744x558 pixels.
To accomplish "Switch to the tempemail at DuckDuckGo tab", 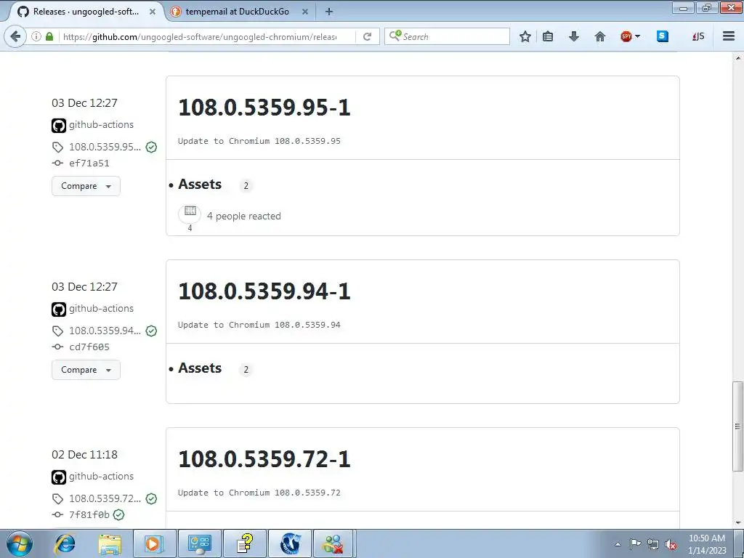I will (x=238, y=12).
